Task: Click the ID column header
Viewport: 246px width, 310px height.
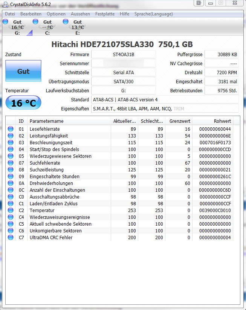Action: point(21,121)
